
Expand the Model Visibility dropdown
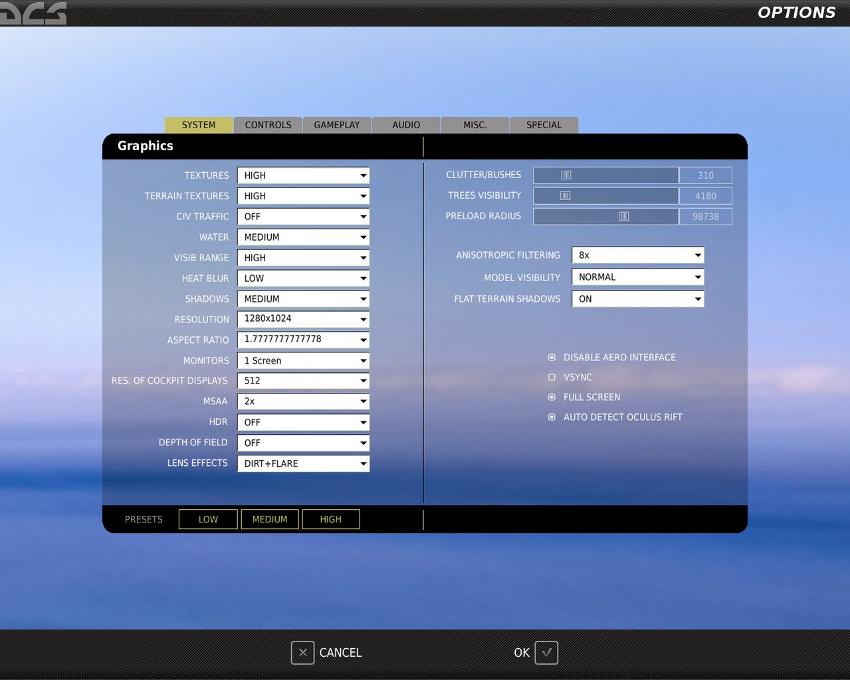pyautogui.click(x=638, y=277)
